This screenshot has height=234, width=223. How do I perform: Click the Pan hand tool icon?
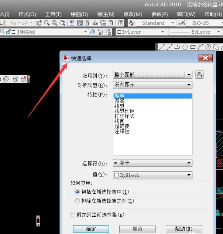pyautogui.click(x=39, y=23)
